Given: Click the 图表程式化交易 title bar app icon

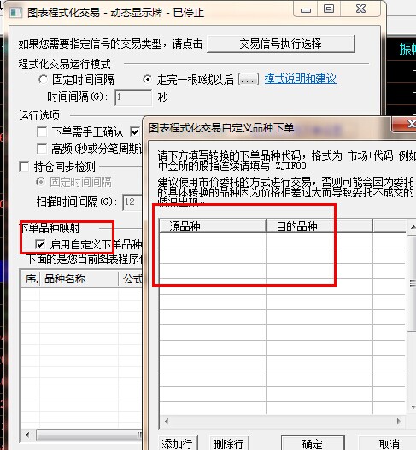Looking at the screenshot, I should [15, 13].
